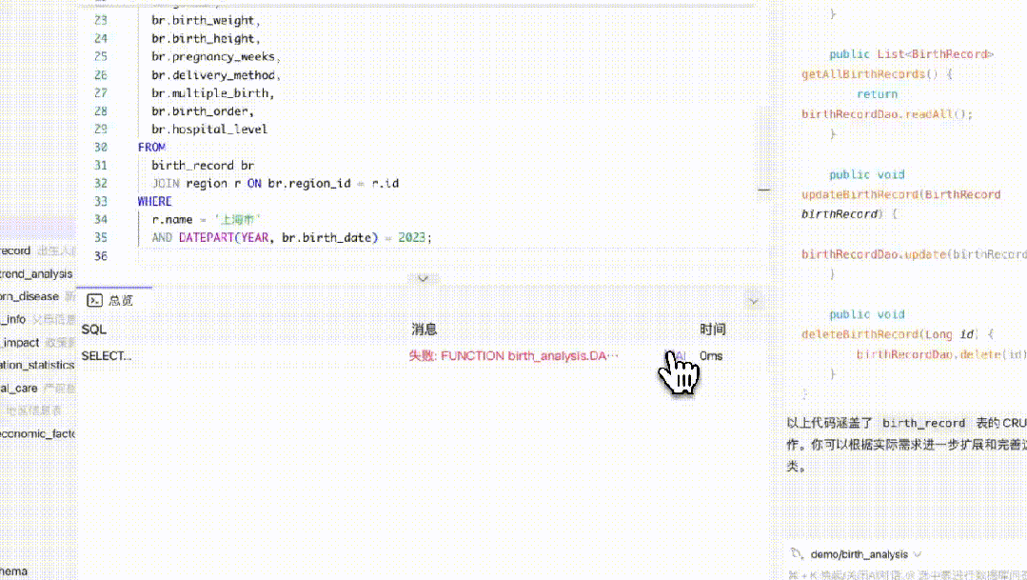Click the database icon beside demo/birth_analysis
The height and width of the screenshot is (580, 1027).
click(x=797, y=553)
